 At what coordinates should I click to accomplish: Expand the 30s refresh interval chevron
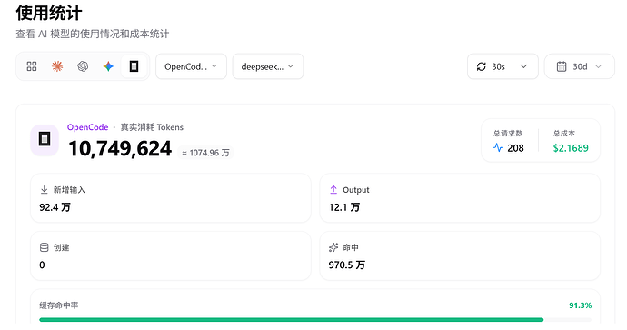[x=523, y=66]
